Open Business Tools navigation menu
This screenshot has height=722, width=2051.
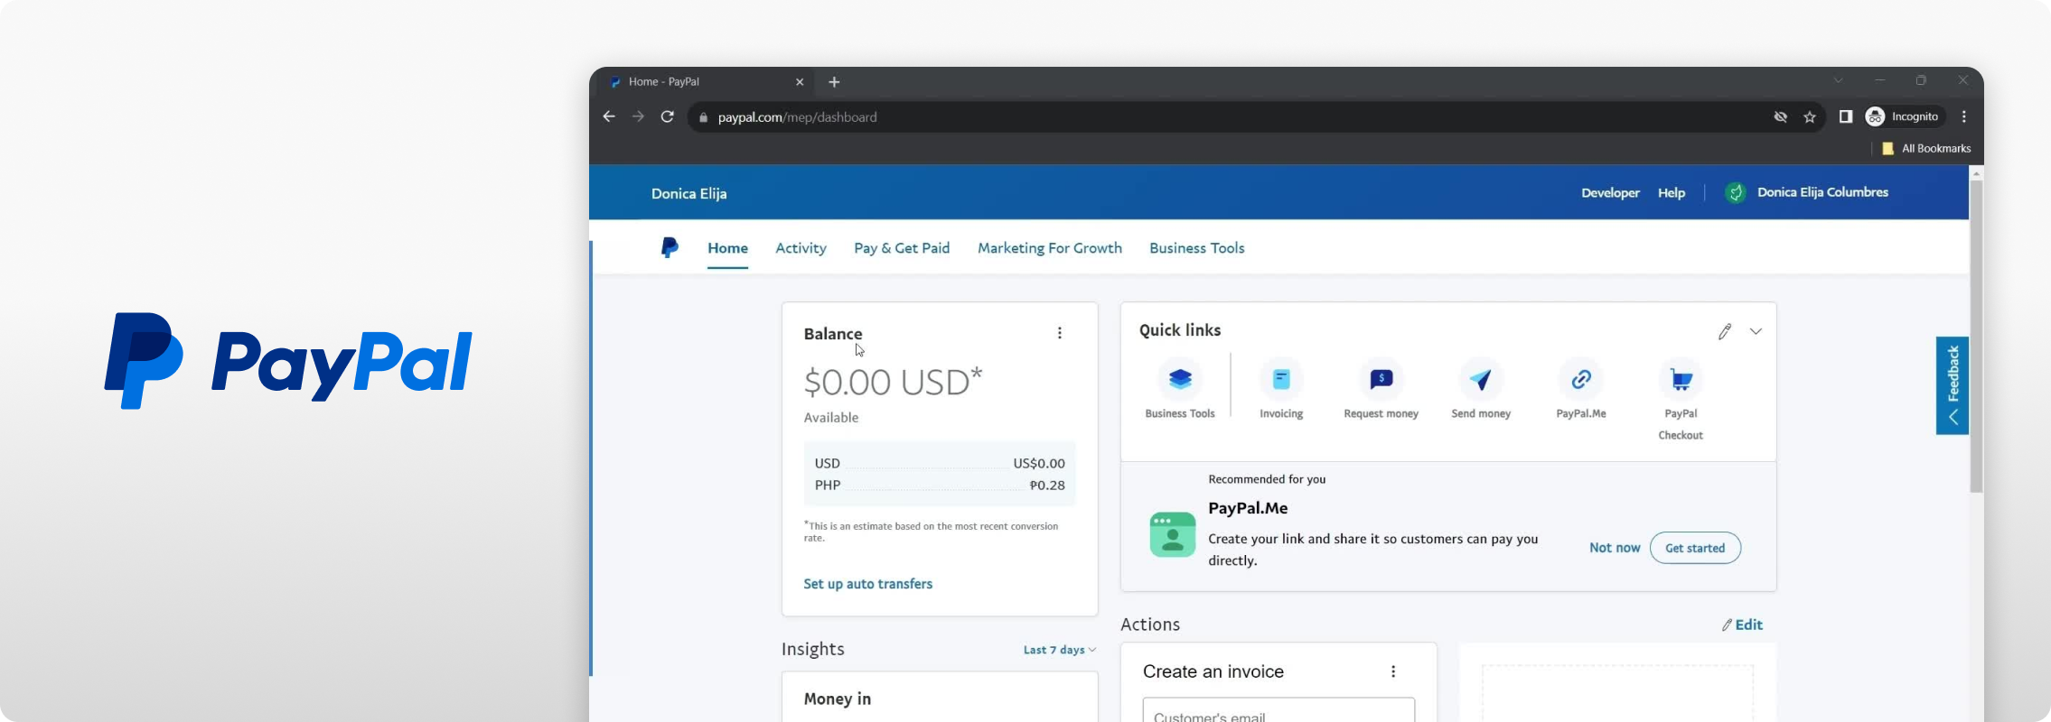point(1197,248)
